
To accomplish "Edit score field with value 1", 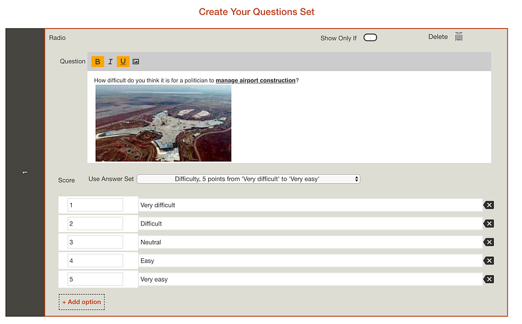I will (95, 205).
